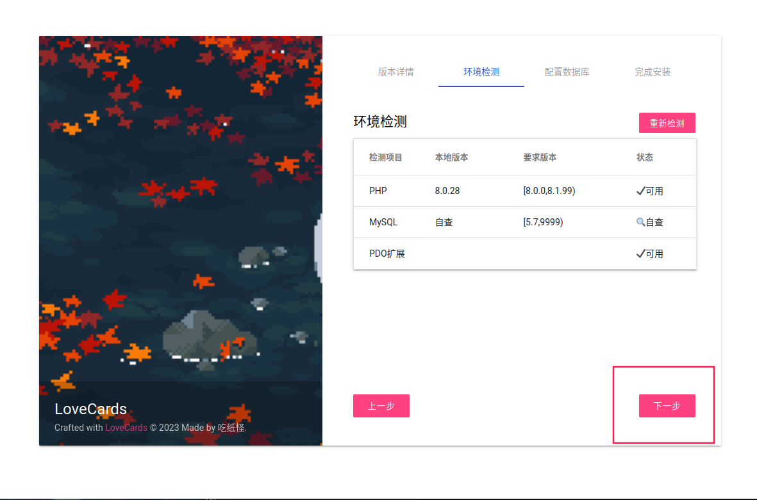
Task: Click the LoveCards title on the image
Action: click(90, 409)
